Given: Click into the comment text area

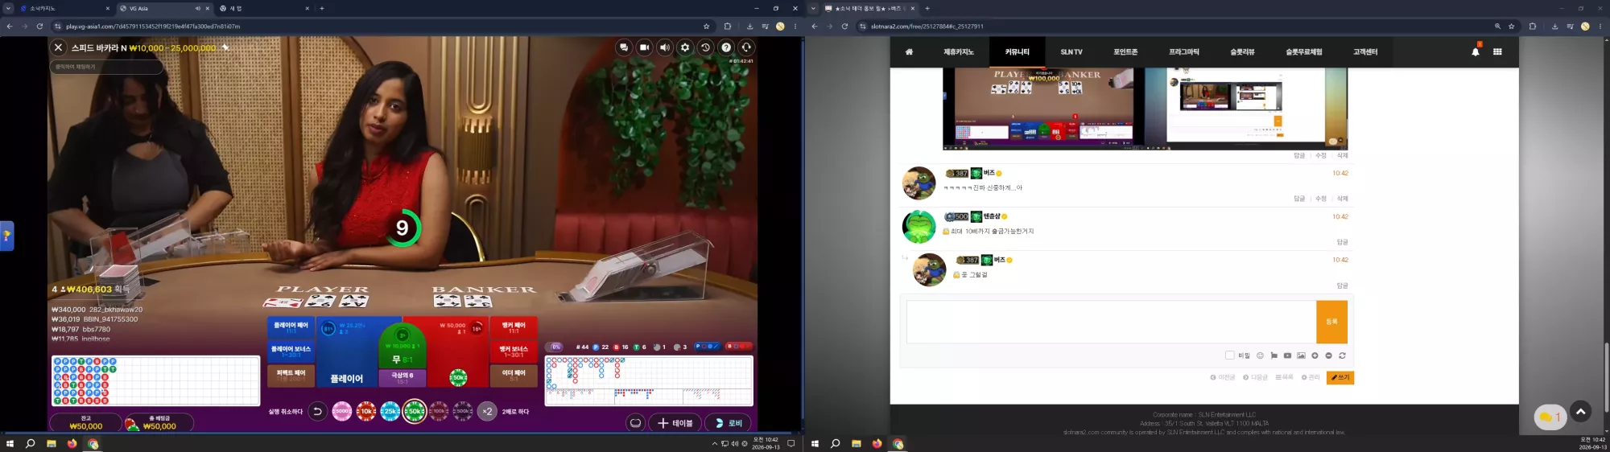Looking at the screenshot, I should coord(1111,322).
